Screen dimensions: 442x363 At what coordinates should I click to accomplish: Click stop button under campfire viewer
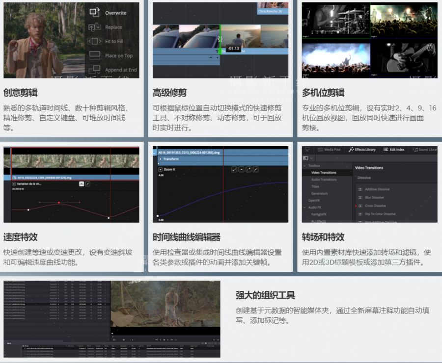[x=164, y=339]
